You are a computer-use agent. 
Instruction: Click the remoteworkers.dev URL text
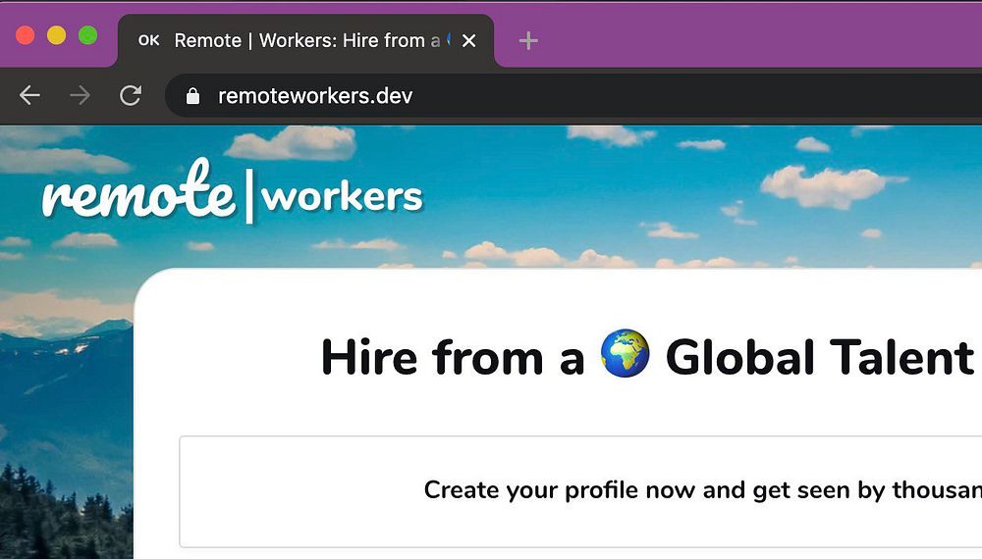point(315,96)
